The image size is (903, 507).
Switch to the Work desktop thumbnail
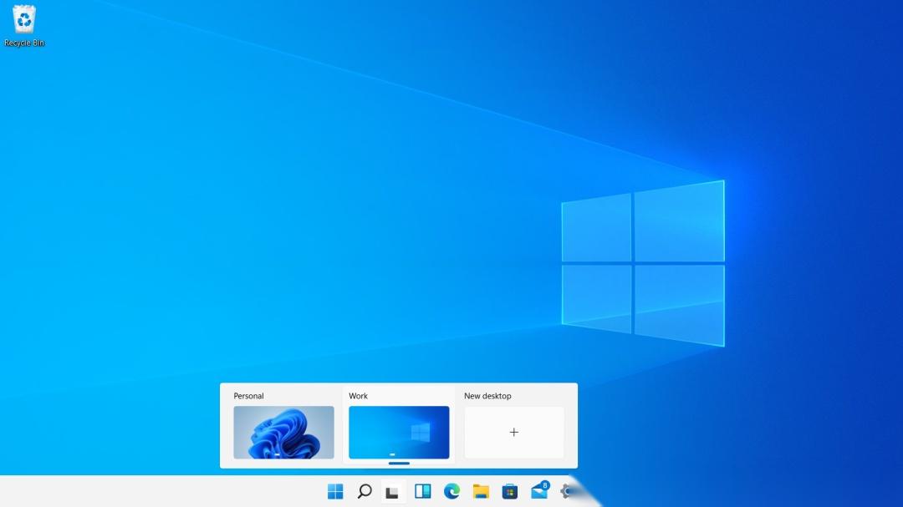click(399, 432)
